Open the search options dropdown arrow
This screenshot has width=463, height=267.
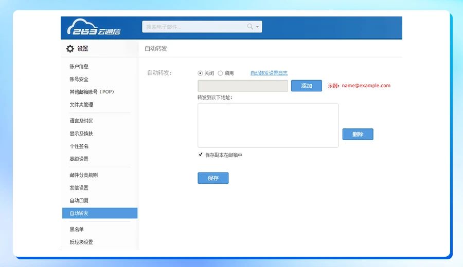[x=258, y=27]
